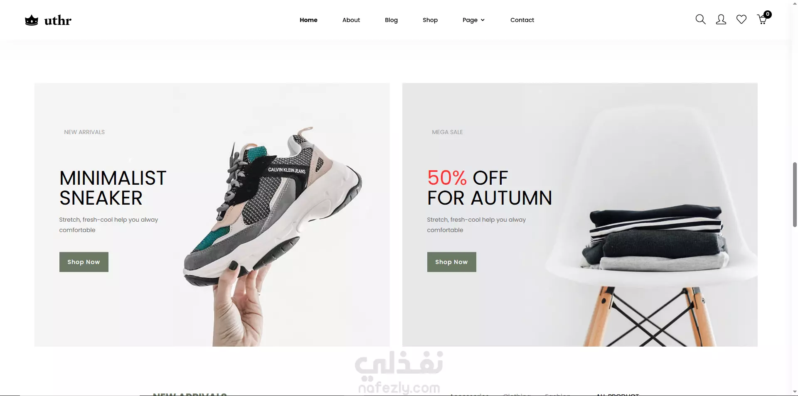Open the search magnifier icon
Viewport: 798px width, 396px height.
pyautogui.click(x=700, y=20)
